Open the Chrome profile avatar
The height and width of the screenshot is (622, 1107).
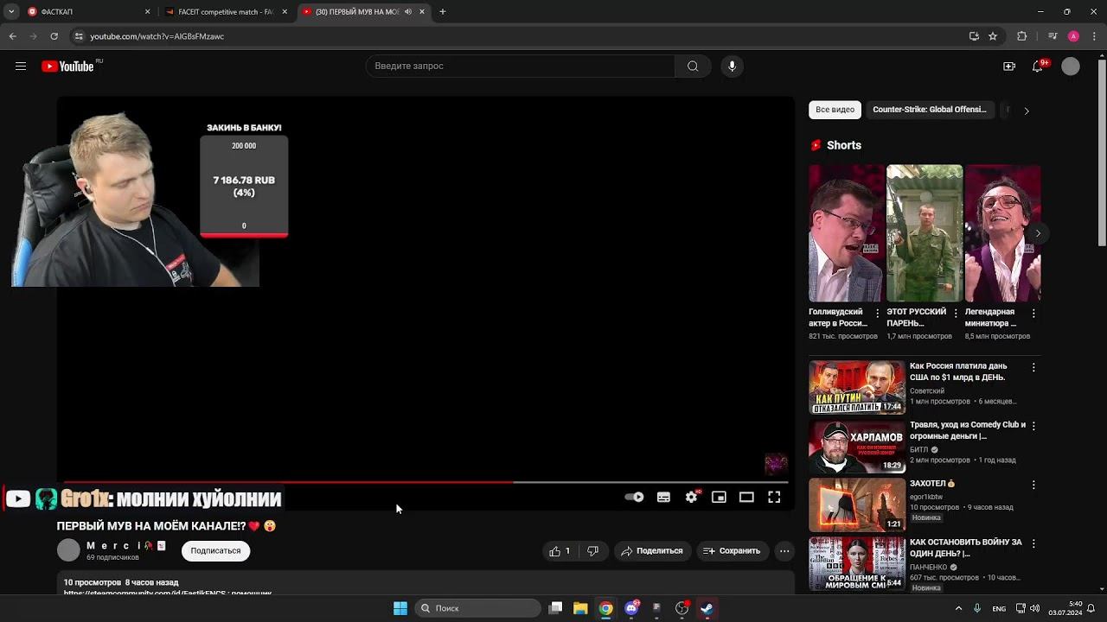pos(1073,36)
